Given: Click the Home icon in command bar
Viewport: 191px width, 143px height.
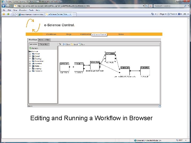Looking at the screenshot, I should click(152, 14).
